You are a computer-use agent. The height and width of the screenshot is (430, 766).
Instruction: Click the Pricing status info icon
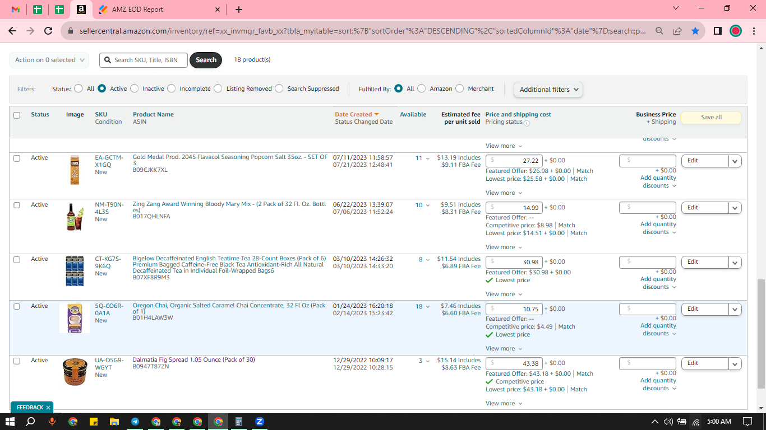point(527,122)
